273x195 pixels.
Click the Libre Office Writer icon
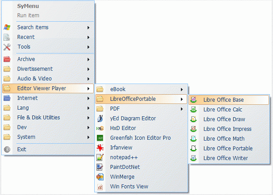193,158
